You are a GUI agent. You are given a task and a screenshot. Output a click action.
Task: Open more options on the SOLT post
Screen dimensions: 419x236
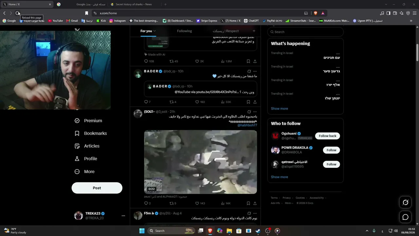click(x=255, y=112)
